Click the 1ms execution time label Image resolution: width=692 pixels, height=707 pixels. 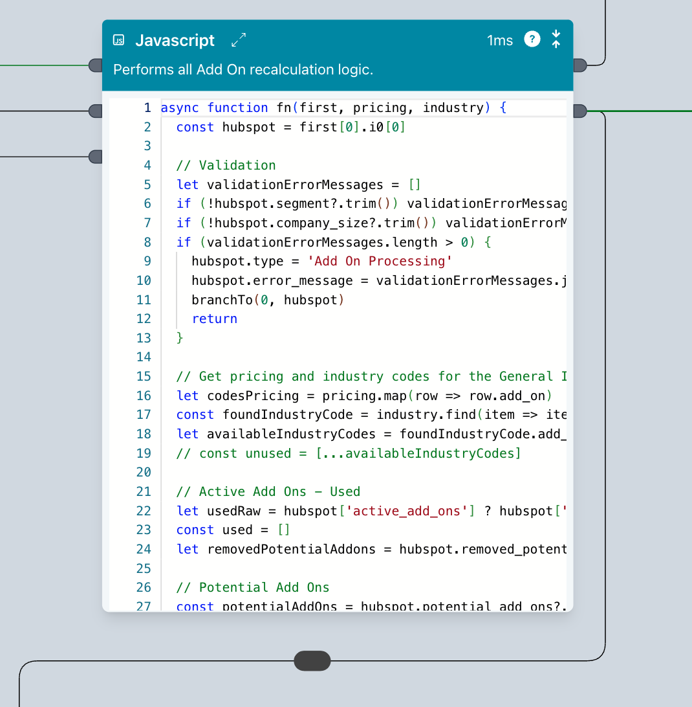click(500, 40)
